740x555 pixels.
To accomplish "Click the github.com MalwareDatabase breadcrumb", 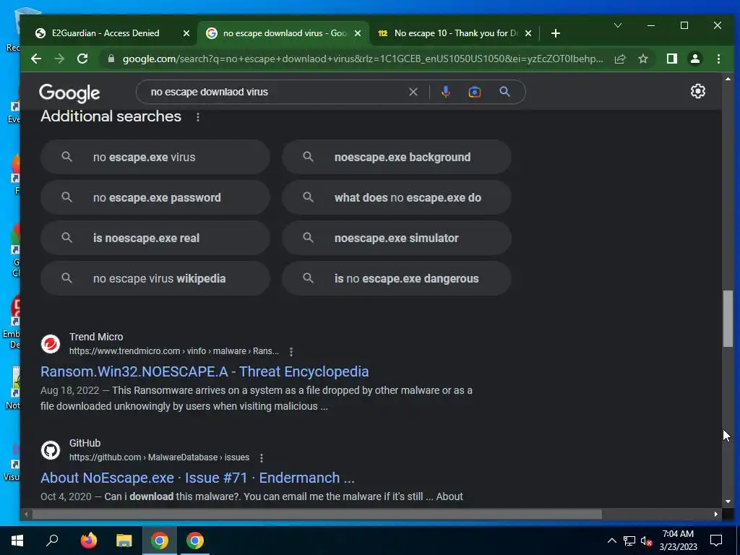I will pos(159,457).
